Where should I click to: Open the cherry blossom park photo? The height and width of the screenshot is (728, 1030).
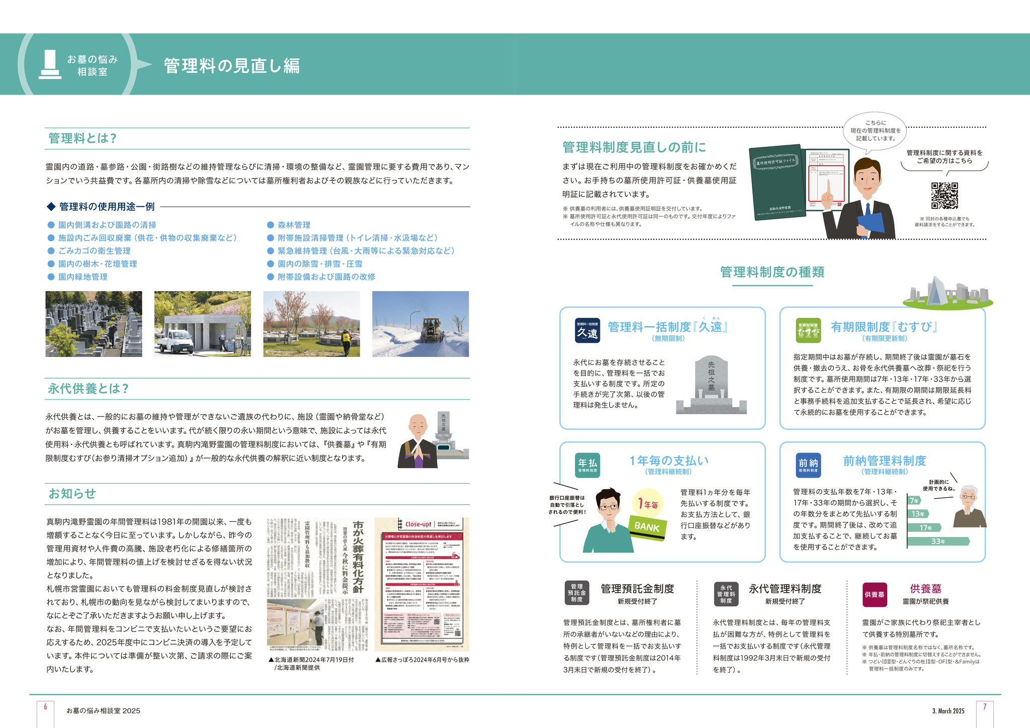[312, 324]
